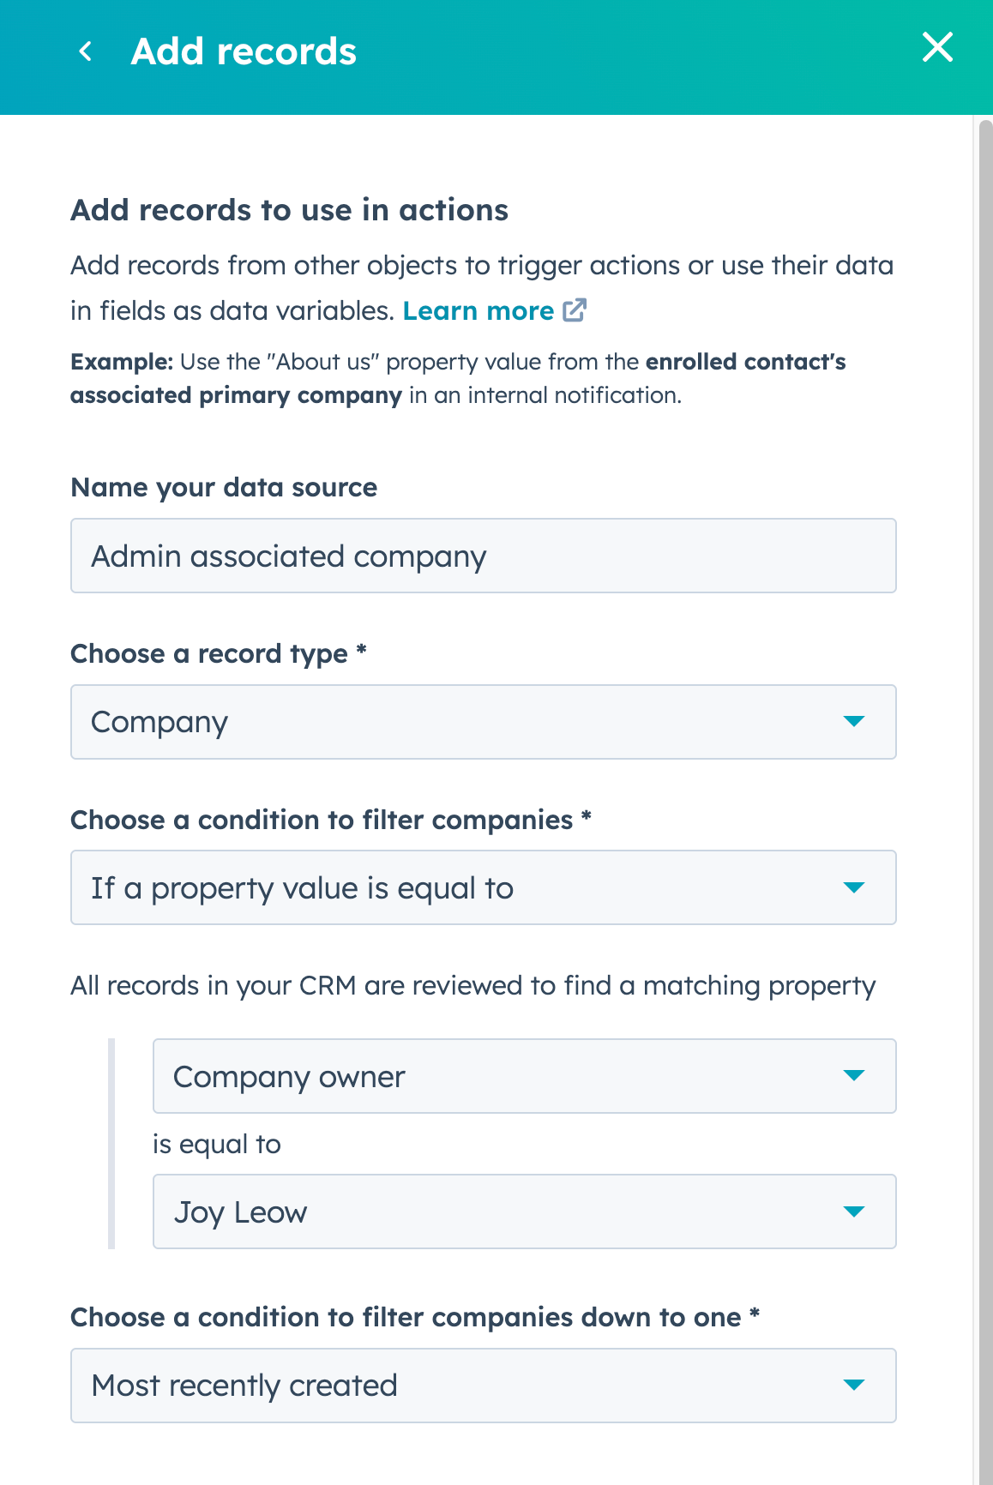Click the Add records header title
This screenshot has width=993, height=1485.
tap(244, 51)
